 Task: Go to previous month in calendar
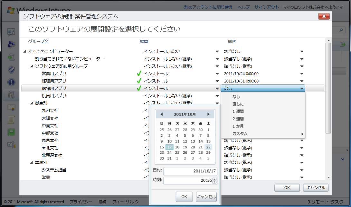tap(161, 114)
